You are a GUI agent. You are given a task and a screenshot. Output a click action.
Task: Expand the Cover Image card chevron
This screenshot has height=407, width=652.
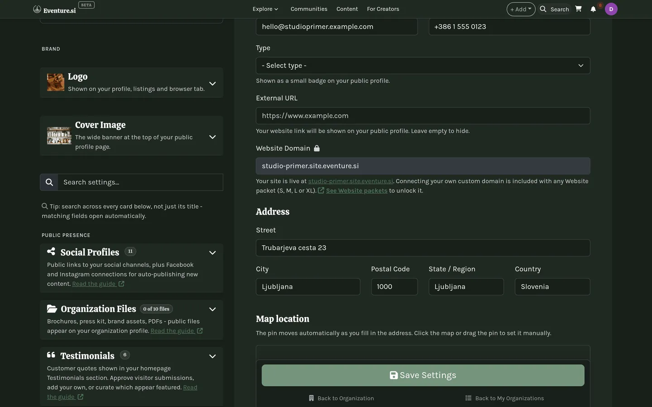point(212,137)
